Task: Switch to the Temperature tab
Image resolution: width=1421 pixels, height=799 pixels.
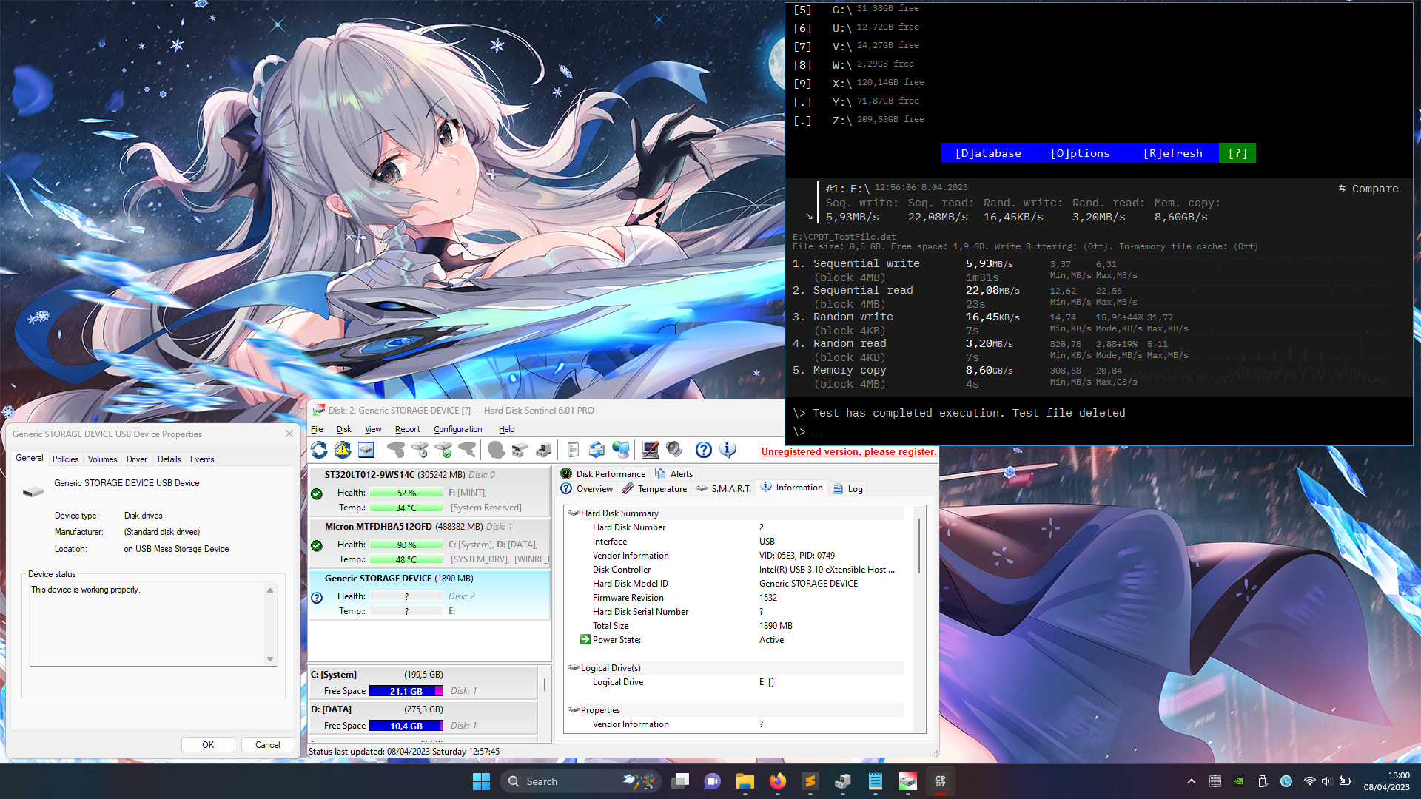Action: click(x=655, y=489)
